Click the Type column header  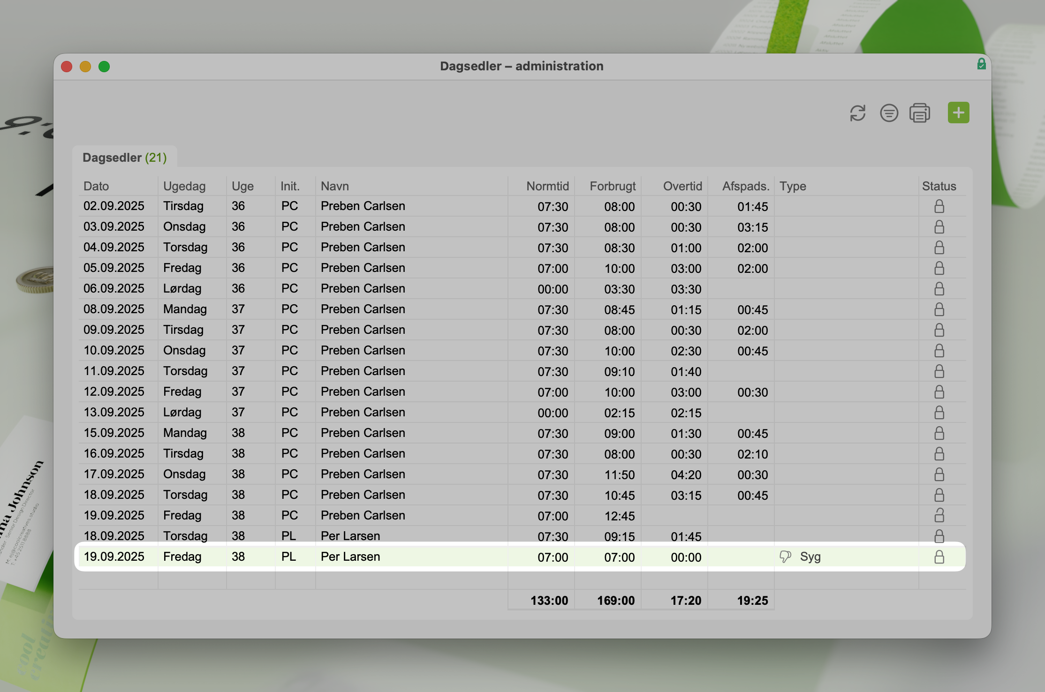point(793,186)
